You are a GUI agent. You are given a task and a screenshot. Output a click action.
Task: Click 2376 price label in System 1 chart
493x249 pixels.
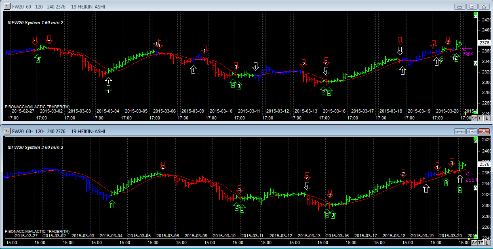point(484,43)
